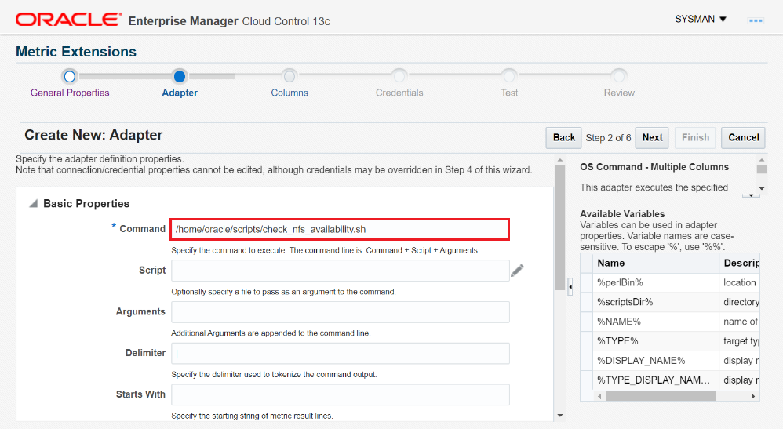Click the Columns step circle in train

click(290, 76)
